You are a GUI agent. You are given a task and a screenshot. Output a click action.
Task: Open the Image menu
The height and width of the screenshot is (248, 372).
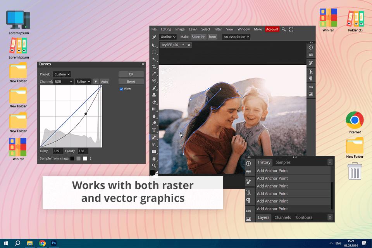(180, 29)
